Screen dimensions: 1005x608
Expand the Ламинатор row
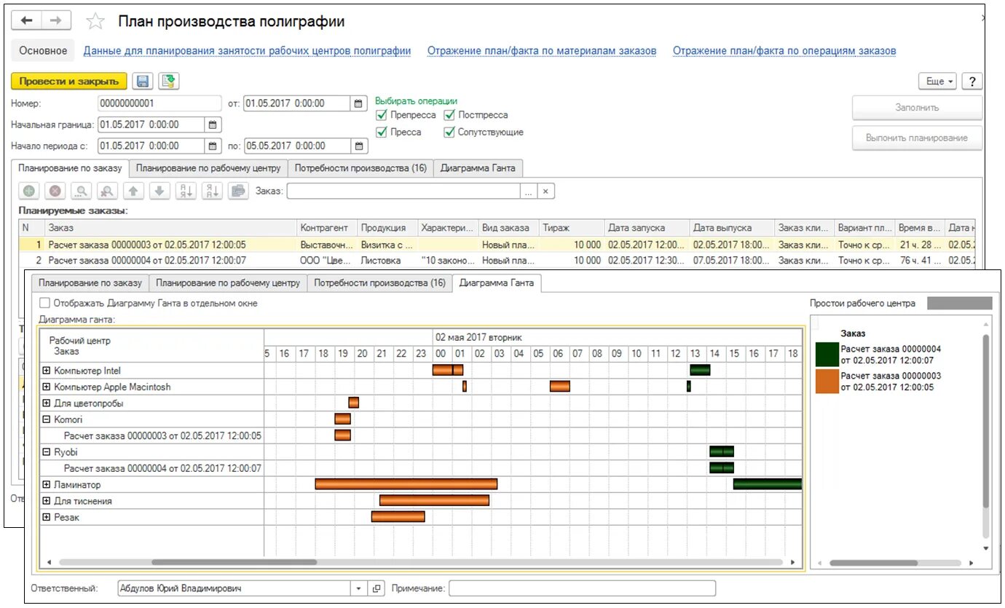(47, 485)
